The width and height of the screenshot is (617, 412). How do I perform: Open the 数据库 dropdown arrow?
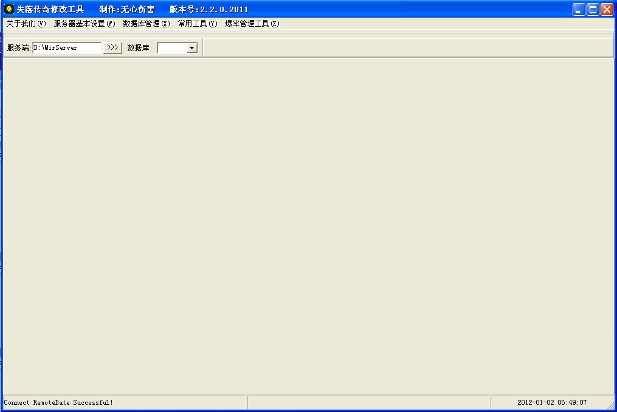(192, 47)
